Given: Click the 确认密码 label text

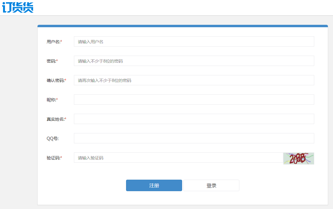Looking at the screenshot, I should coord(55,80).
